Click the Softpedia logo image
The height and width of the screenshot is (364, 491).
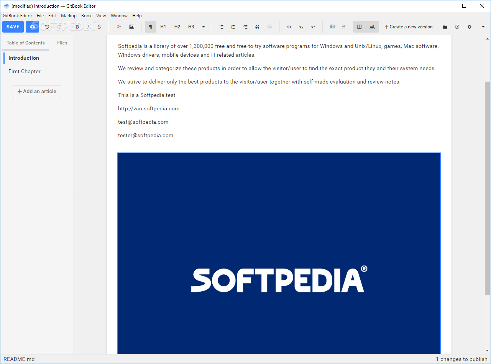279,253
